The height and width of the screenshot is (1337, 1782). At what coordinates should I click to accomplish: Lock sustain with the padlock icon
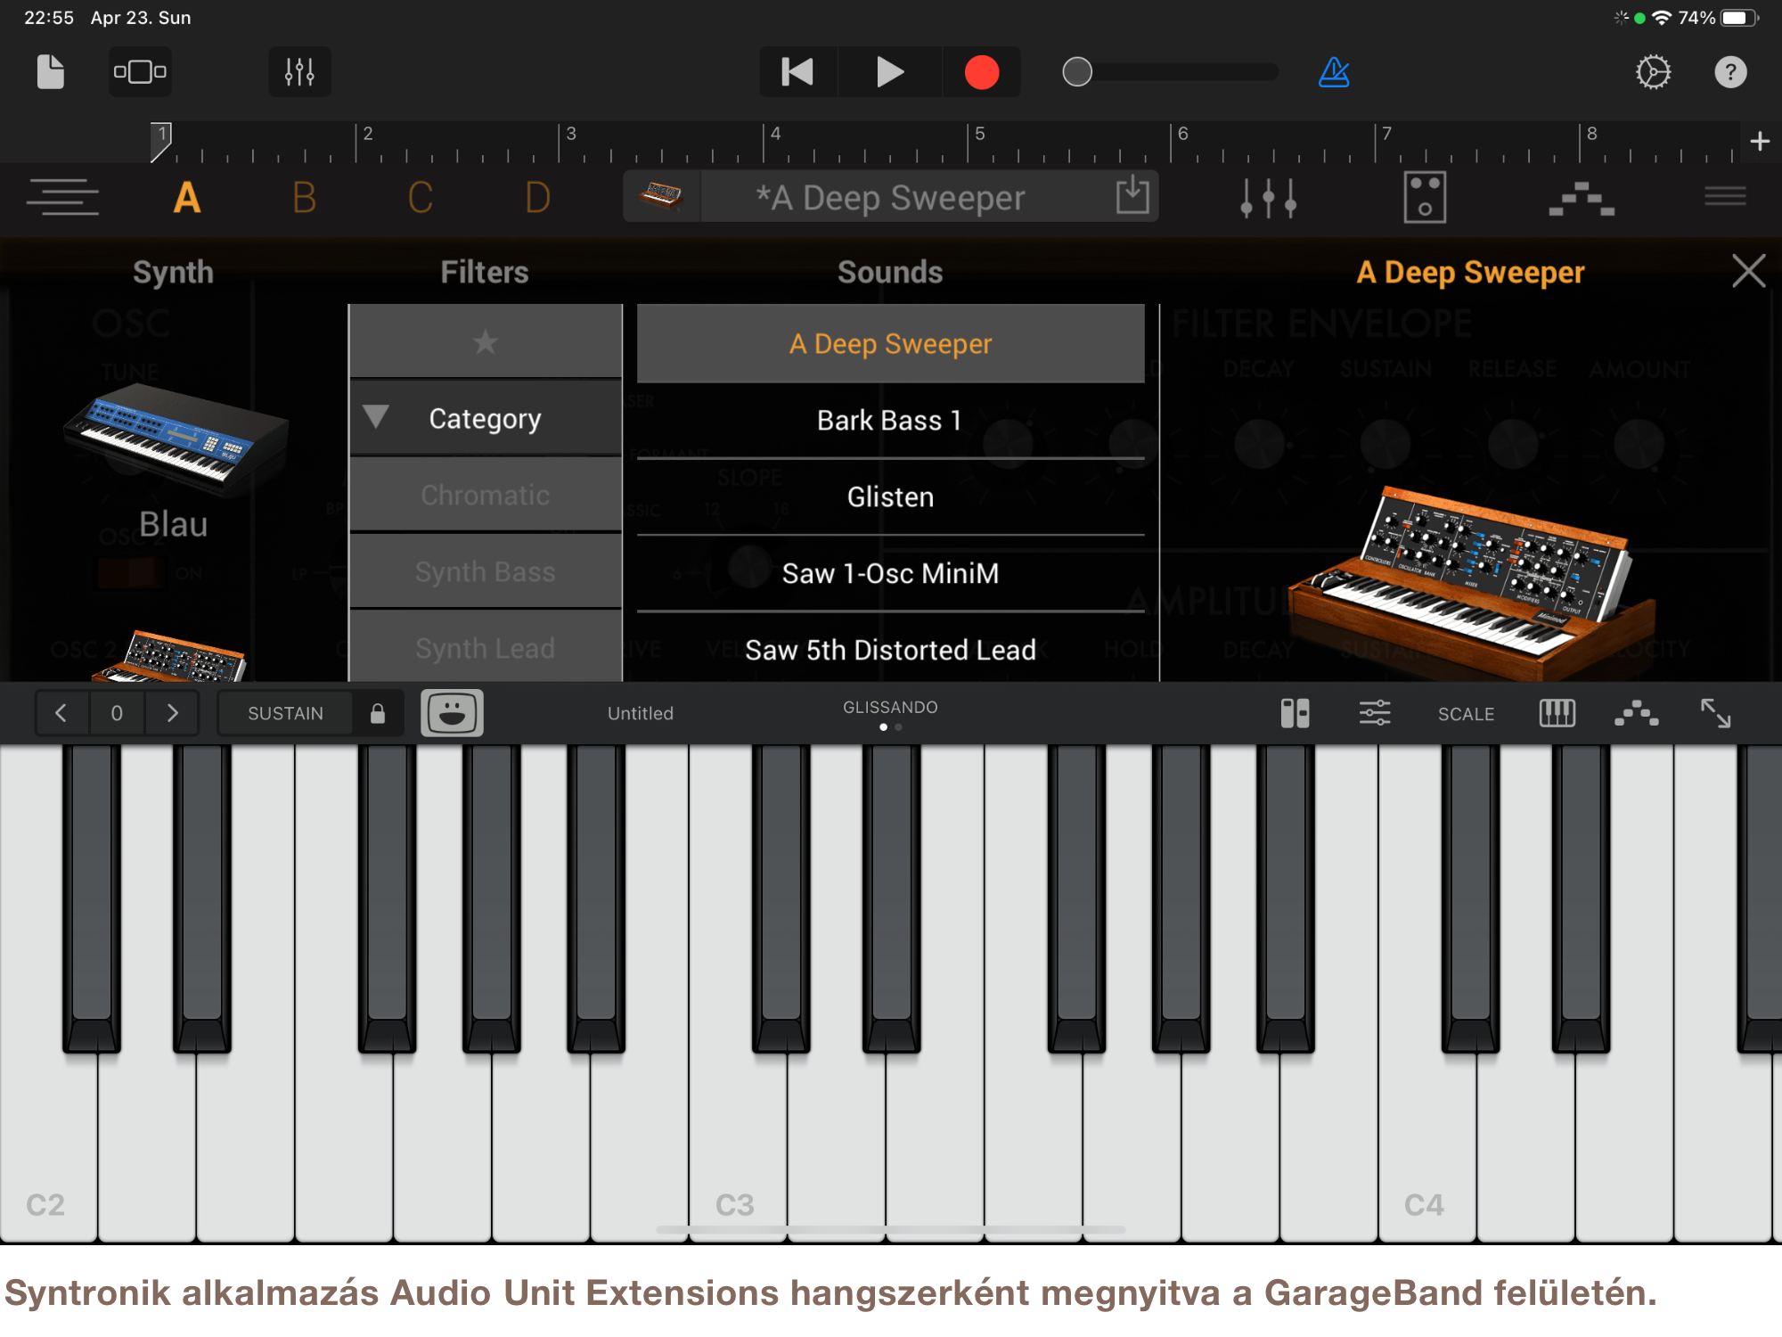(x=378, y=713)
